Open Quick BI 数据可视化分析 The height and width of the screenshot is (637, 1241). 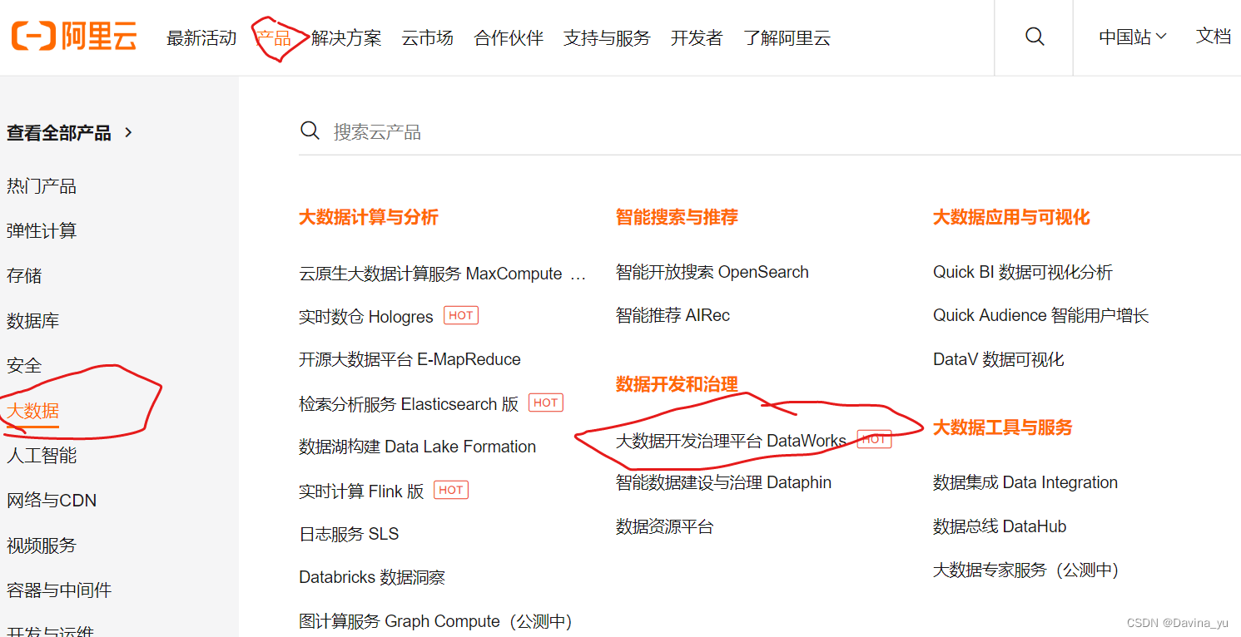coord(1023,272)
